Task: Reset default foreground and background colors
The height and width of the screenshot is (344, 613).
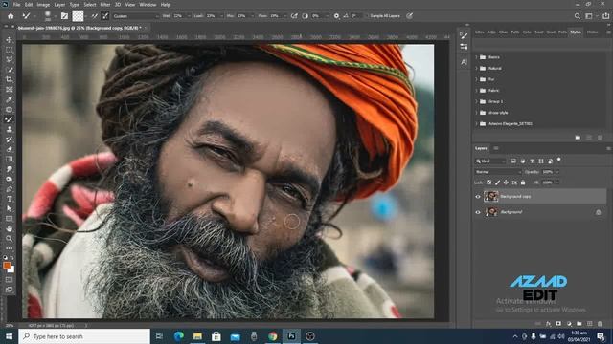Action: pos(5,257)
